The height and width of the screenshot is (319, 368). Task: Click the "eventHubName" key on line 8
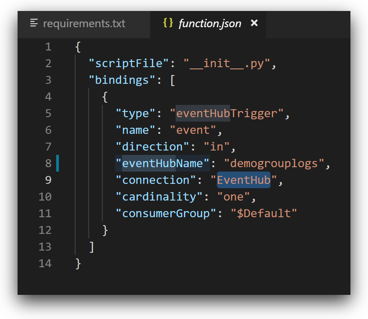click(x=162, y=164)
